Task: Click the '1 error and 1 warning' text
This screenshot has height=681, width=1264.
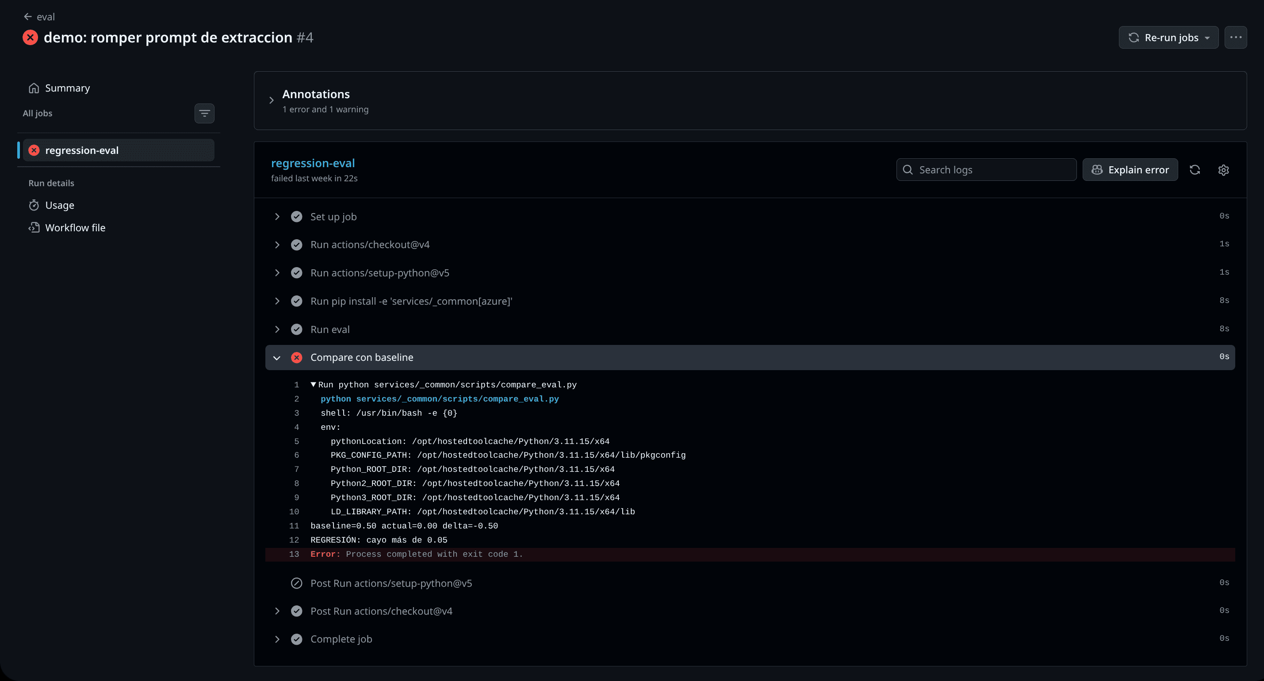Action: tap(326, 109)
